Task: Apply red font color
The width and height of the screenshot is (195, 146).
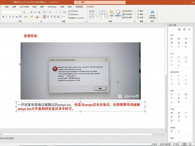Action: tap(37, 16)
